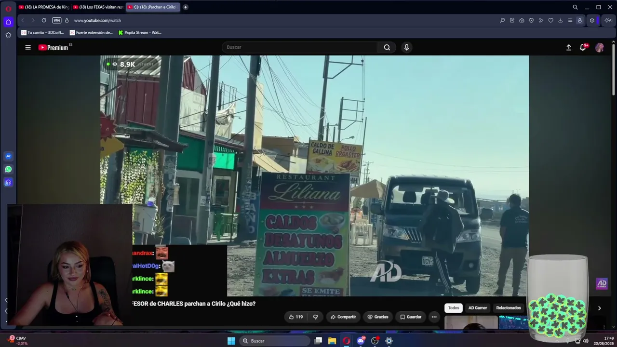Open the YouTube hamburger guide menu
Viewport: 617px width, 347px height.
click(28, 47)
